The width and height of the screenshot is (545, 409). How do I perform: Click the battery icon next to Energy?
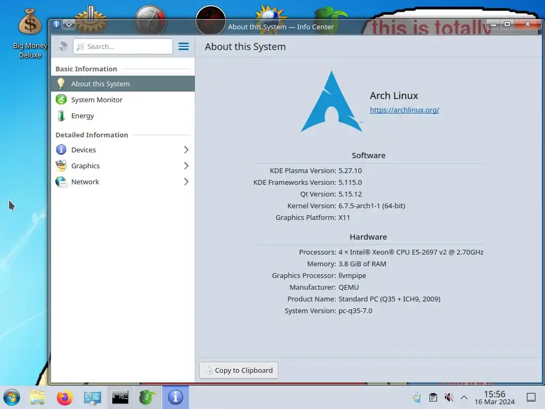tap(61, 116)
